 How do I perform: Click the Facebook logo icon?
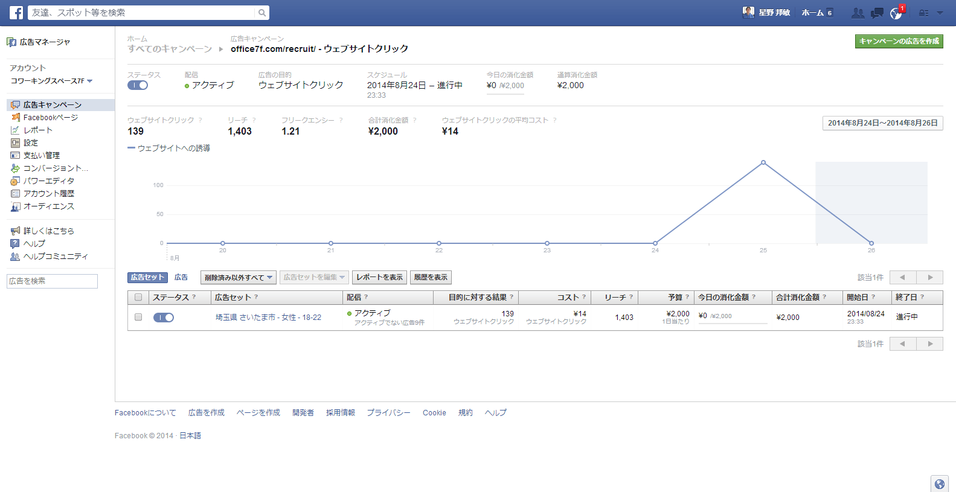[x=16, y=12]
